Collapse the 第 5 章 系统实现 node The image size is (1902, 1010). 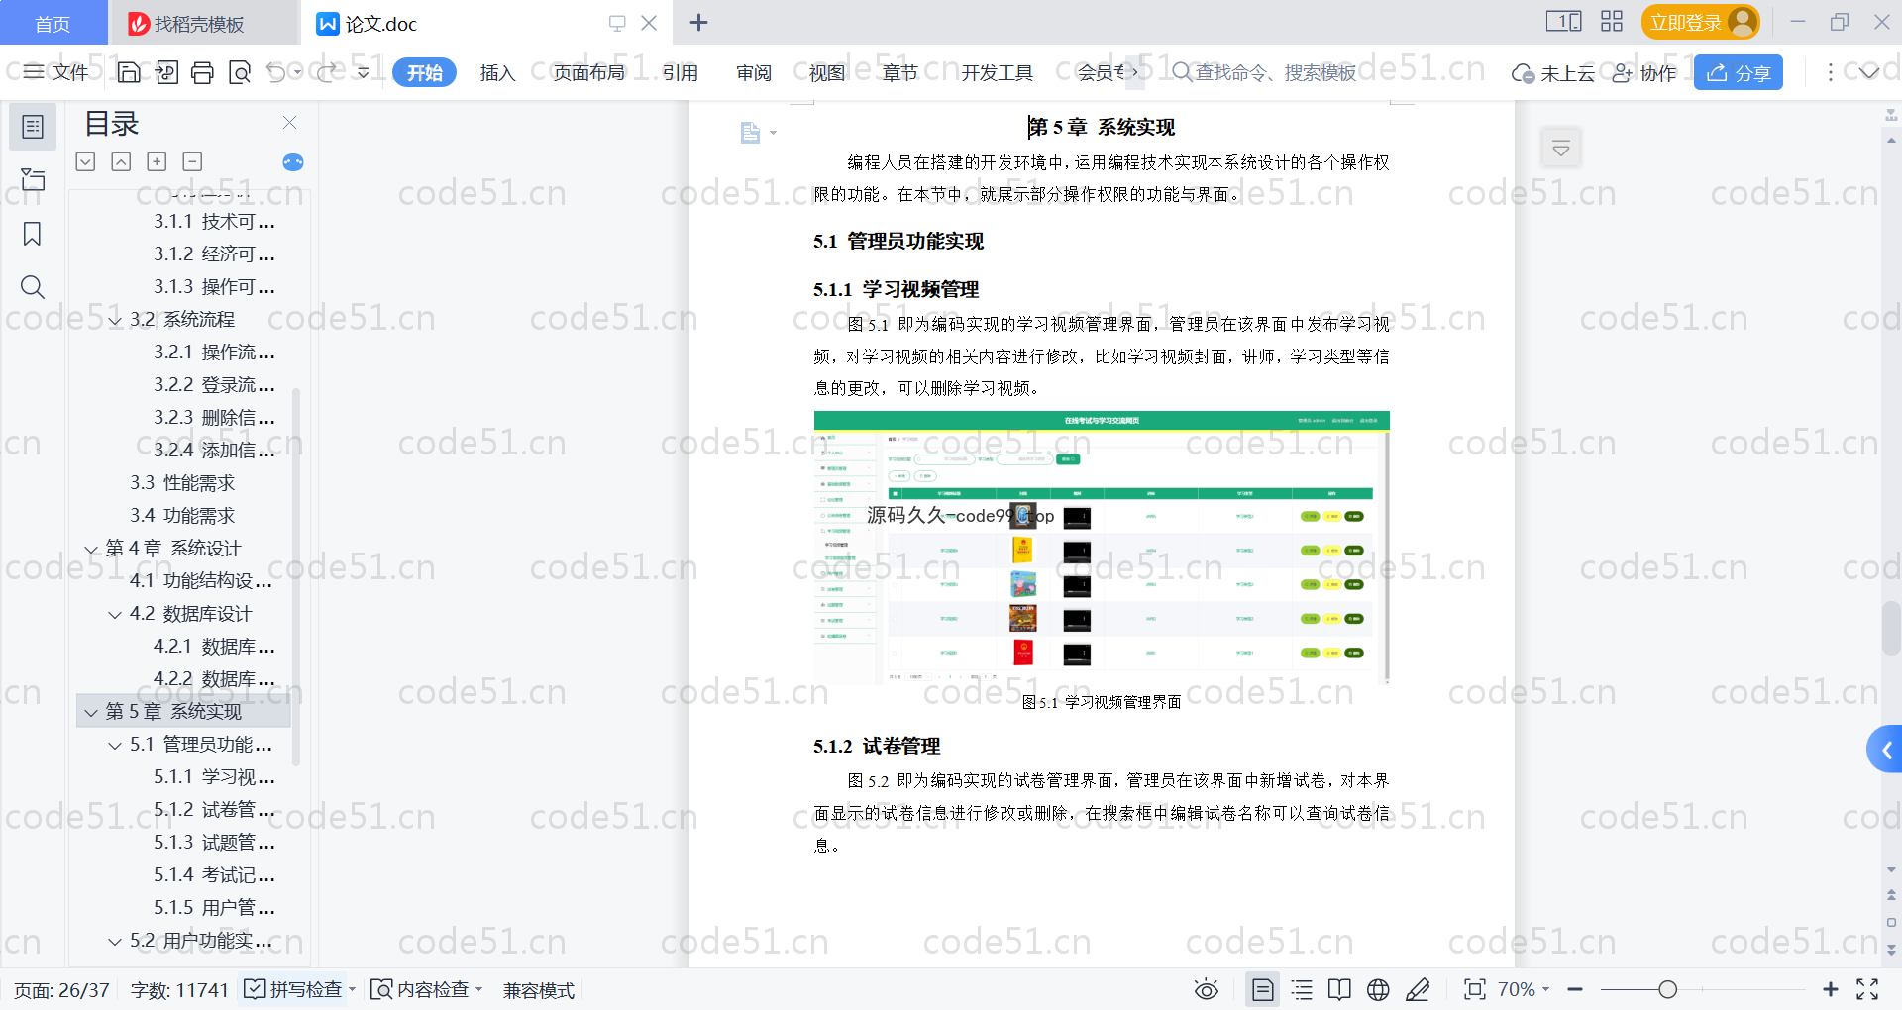(x=91, y=712)
